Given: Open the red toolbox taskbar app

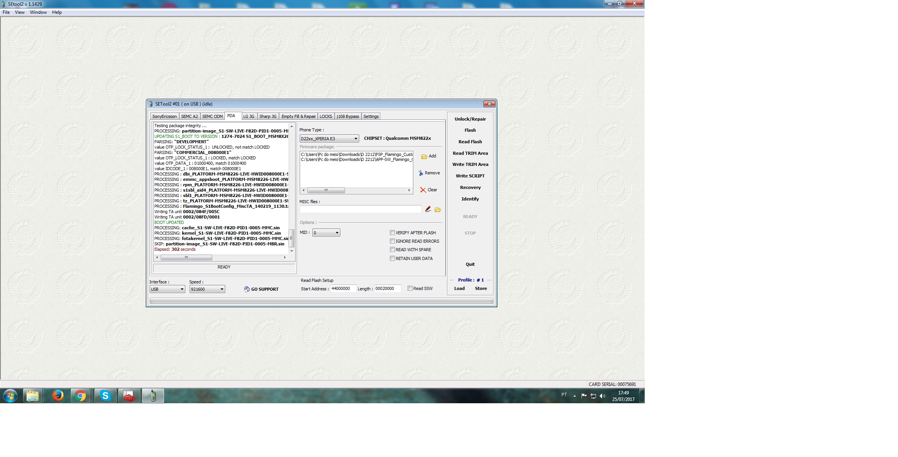Looking at the screenshot, I should pos(129,396).
